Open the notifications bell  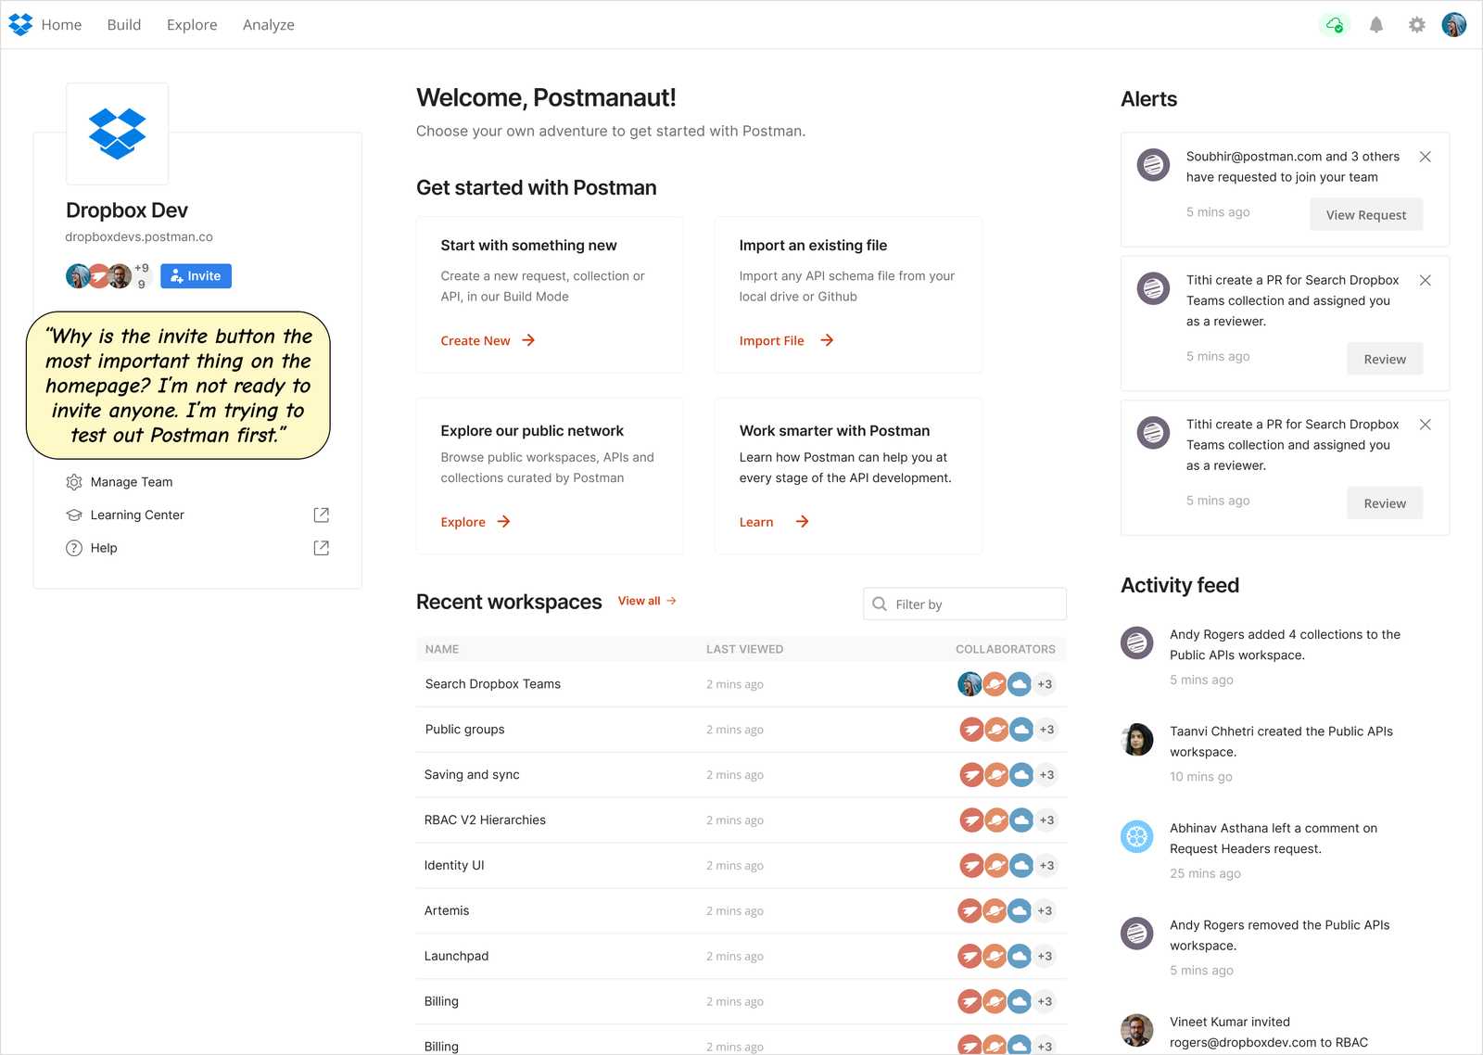1376,25
